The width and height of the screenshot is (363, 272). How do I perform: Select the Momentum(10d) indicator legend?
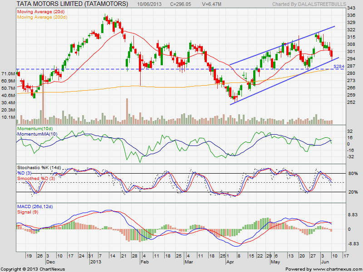point(35,129)
